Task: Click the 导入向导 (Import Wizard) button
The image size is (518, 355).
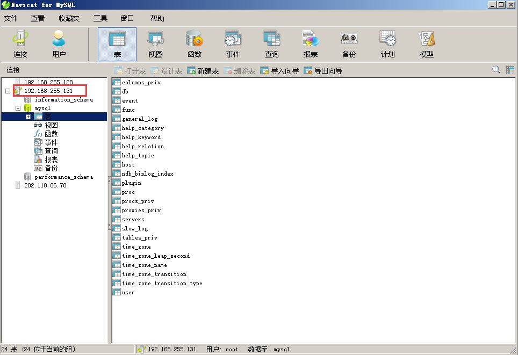Action: (x=279, y=71)
